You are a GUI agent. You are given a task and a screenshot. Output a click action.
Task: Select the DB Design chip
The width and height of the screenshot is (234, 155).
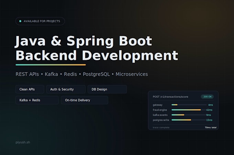pos(107,89)
